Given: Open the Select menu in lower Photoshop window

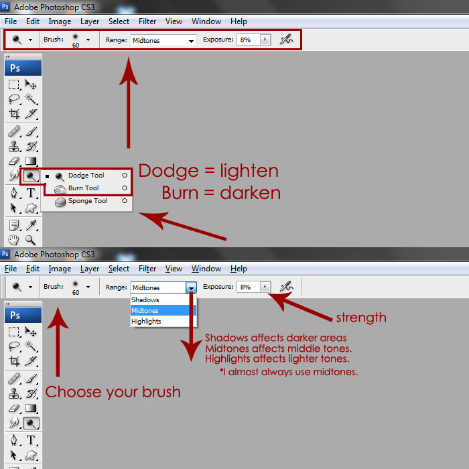Looking at the screenshot, I should 119,269.
